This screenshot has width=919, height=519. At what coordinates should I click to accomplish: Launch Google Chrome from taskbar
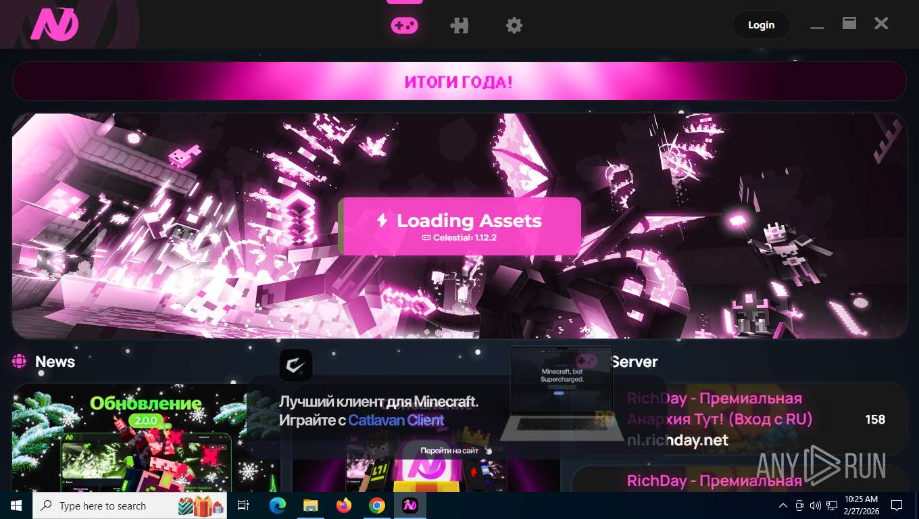[377, 505]
